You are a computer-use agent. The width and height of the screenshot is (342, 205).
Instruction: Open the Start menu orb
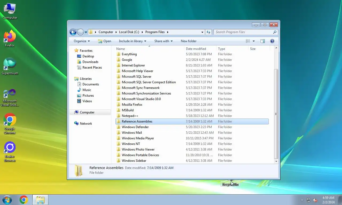point(7,200)
